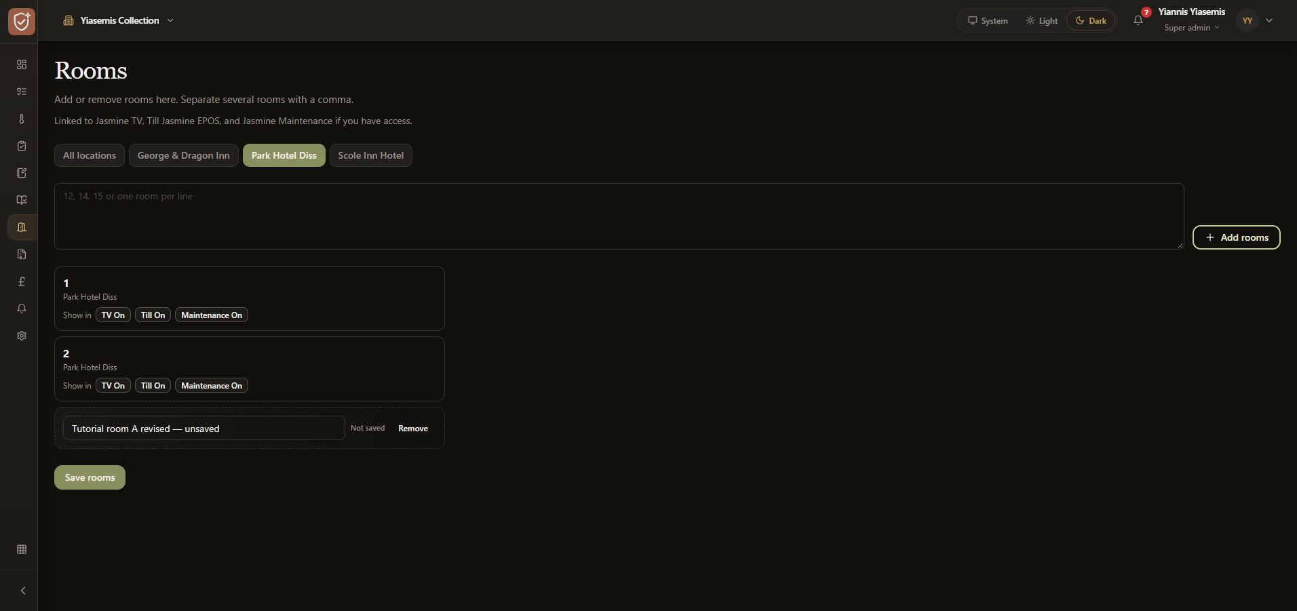1297x611 pixels.
Task: Open the clipboard check icon
Action: point(22,146)
